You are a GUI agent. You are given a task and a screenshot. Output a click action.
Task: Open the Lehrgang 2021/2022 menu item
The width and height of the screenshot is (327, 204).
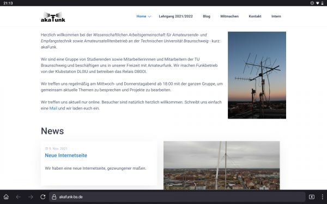click(x=175, y=16)
